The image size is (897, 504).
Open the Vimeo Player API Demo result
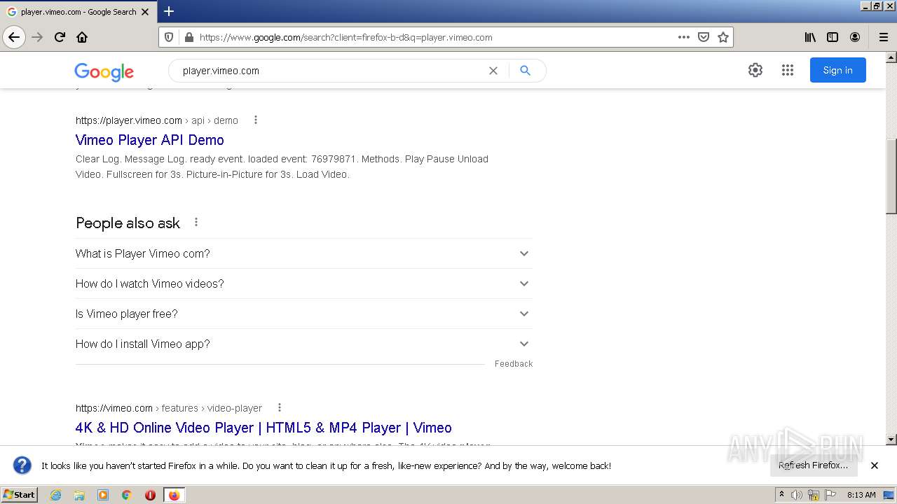pyautogui.click(x=150, y=140)
